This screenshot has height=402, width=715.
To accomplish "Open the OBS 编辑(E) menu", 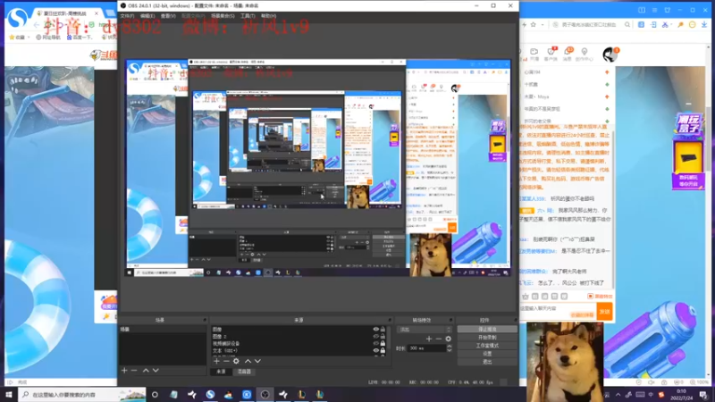I will [147, 16].
